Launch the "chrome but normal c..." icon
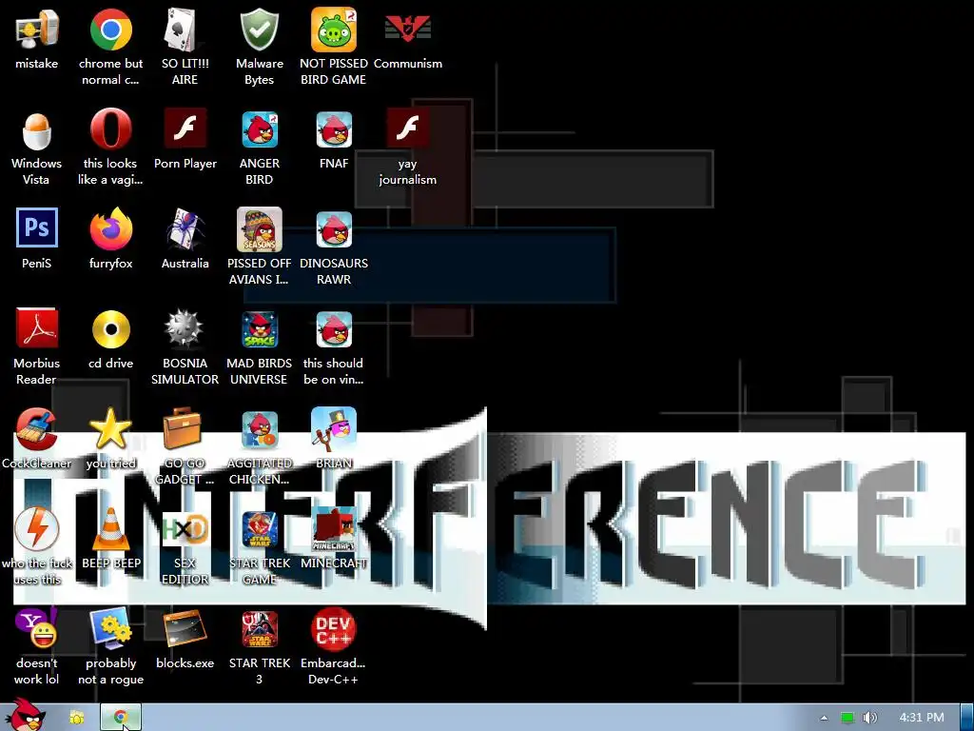 tap(110, 30)
